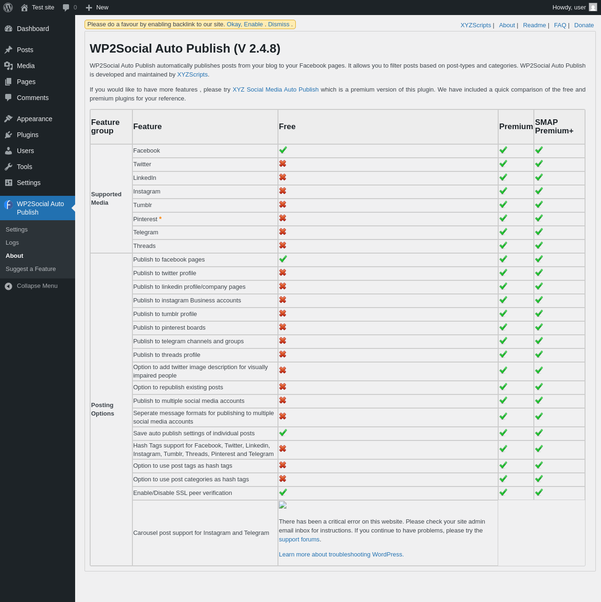Open the Suggest a Feature submenu

click(31, 269)
